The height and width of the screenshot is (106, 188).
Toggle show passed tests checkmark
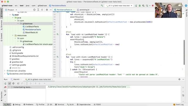click(x=9, y=83)
